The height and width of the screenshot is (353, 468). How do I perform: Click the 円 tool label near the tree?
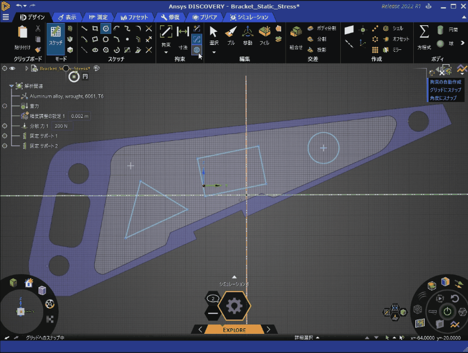(85, 76)
